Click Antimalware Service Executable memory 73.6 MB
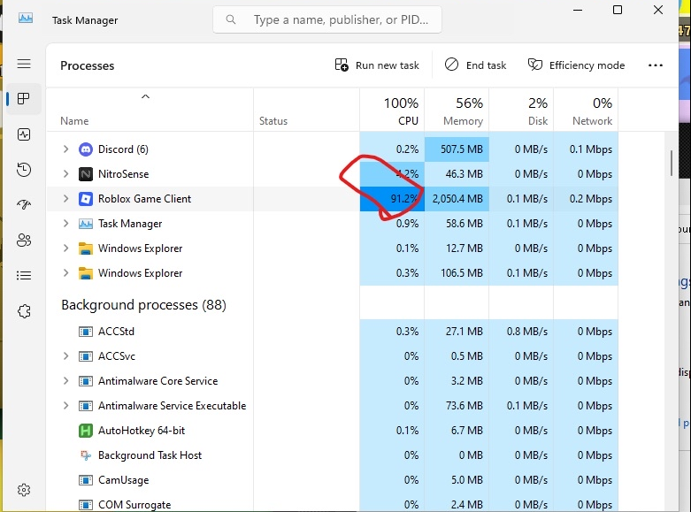The image size is (691, 512). [464, 405]
